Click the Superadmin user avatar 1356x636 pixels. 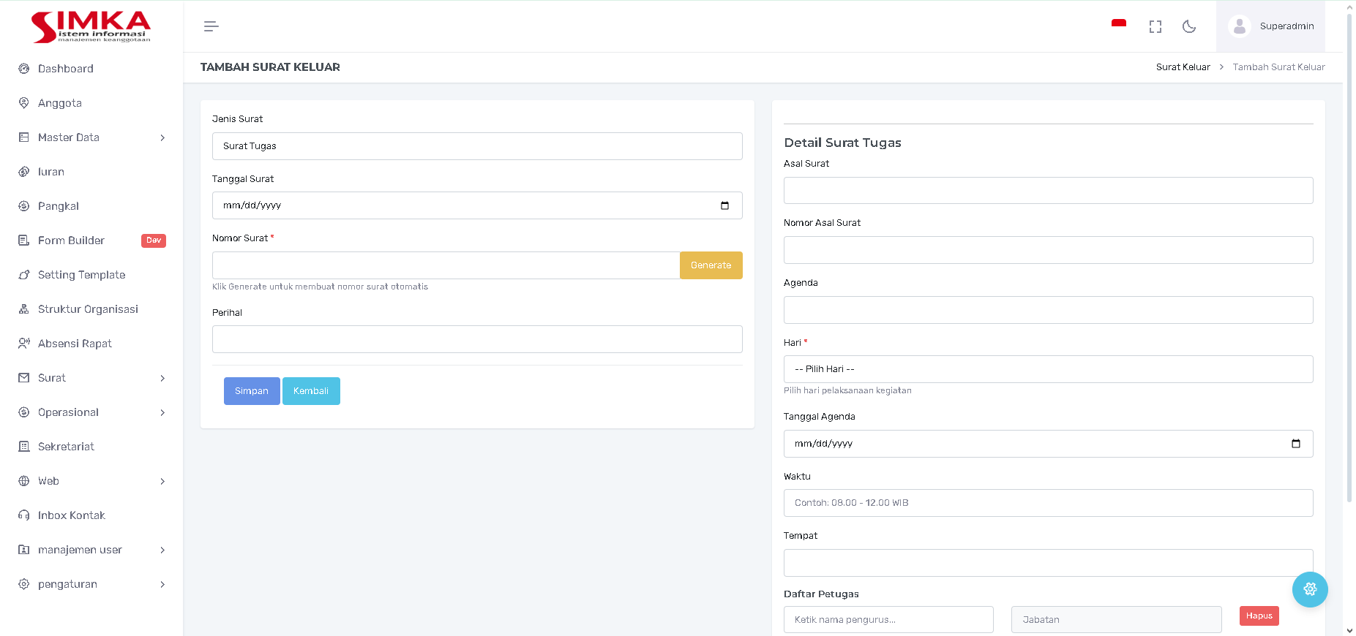coord(1239,26)
